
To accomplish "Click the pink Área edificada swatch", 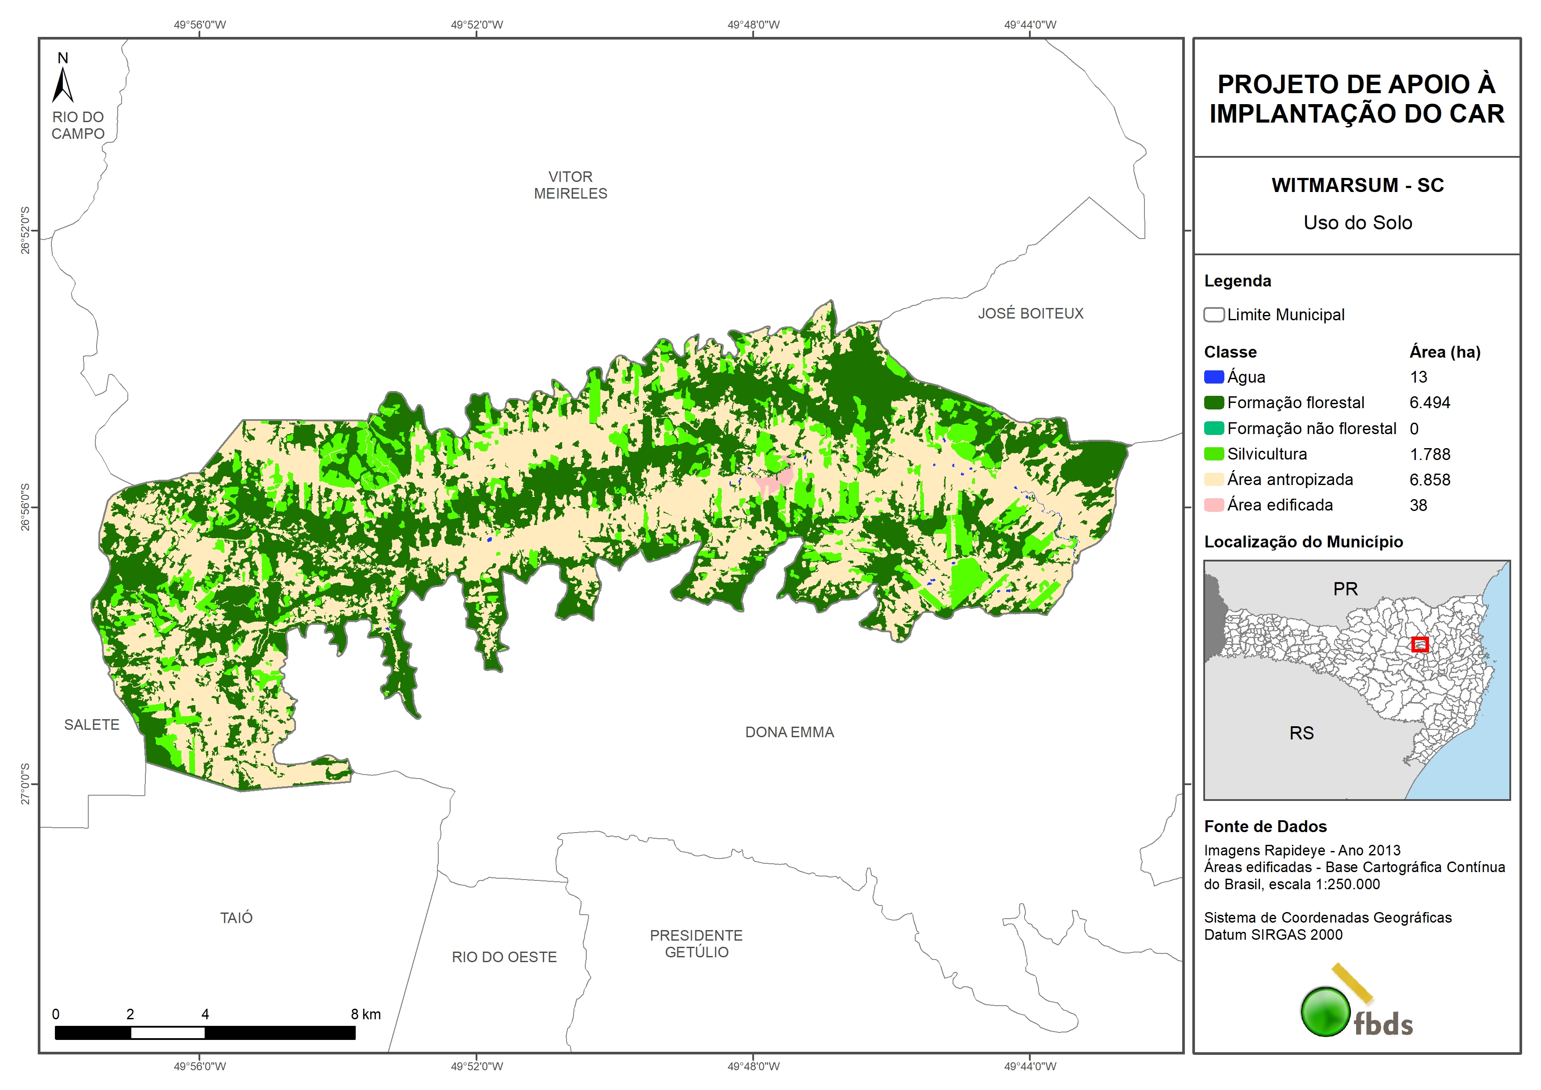I will pyautogui.click(x=1213, y=505).
